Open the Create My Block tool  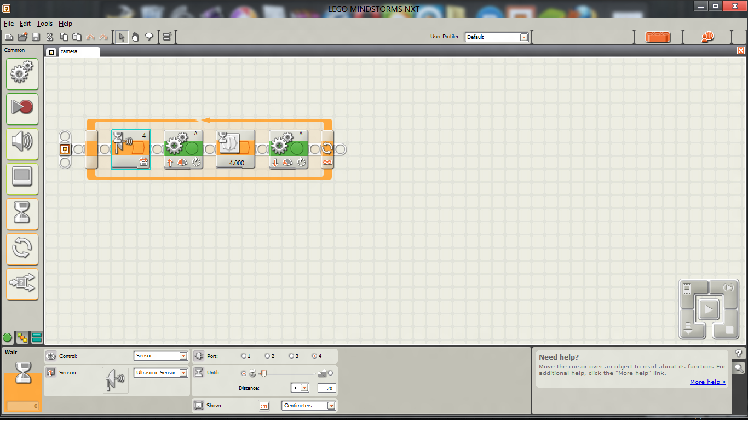167,37
